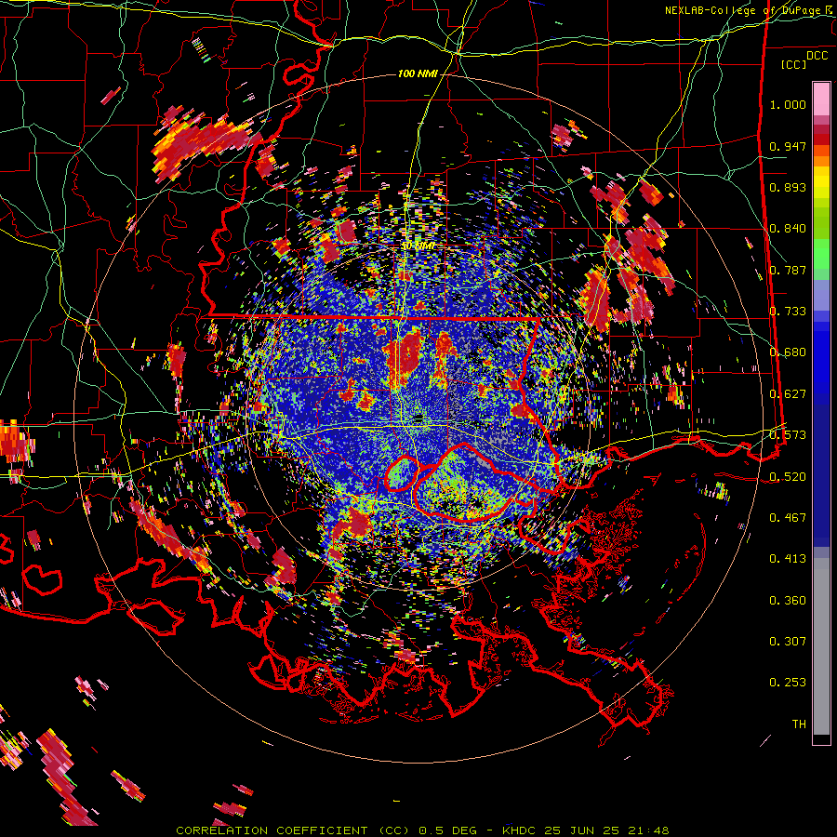Image resolution: width=837 pixels, height=837 pixels.
Task: Click the 0.360 scale value
Action: tap(788, 601)
